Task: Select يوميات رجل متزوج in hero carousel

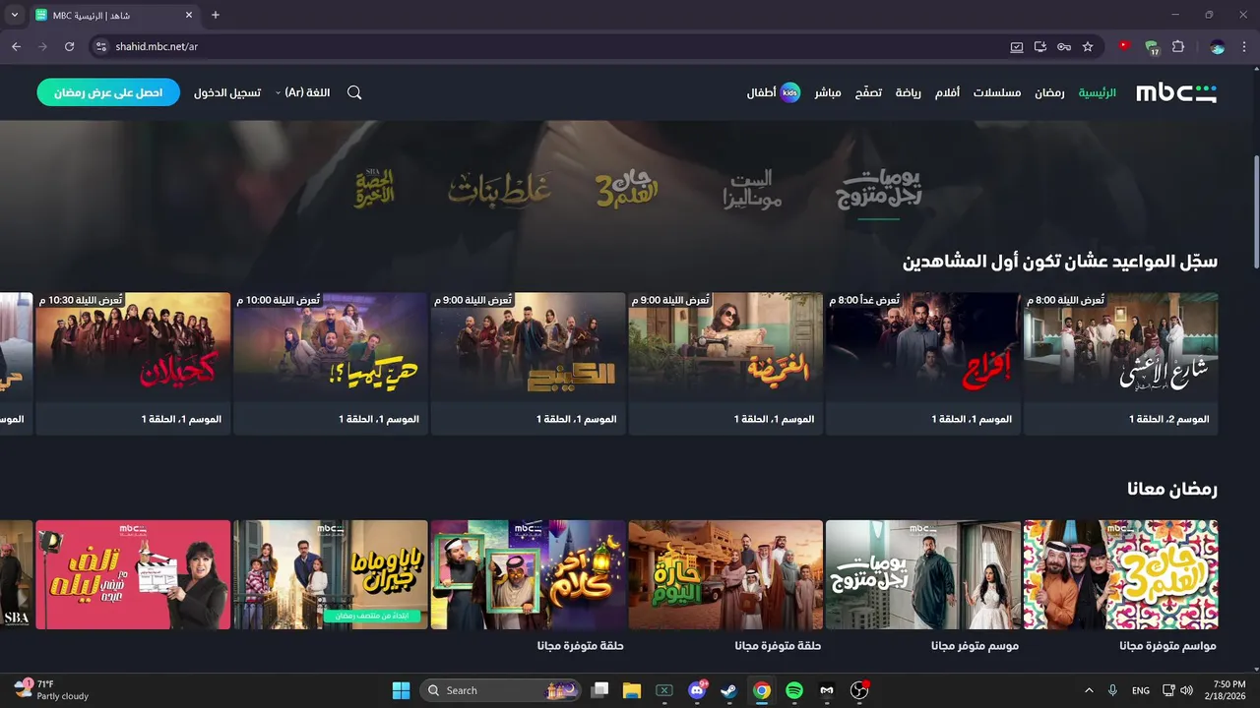Action: tap(878, 190)
